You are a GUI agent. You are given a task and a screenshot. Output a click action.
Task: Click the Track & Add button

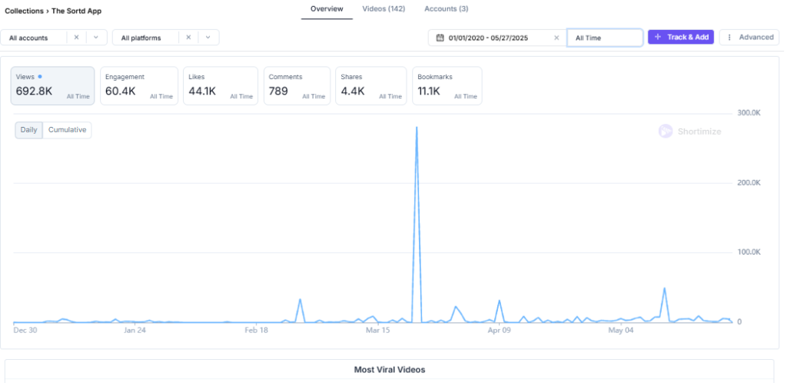tap(682, 37)
